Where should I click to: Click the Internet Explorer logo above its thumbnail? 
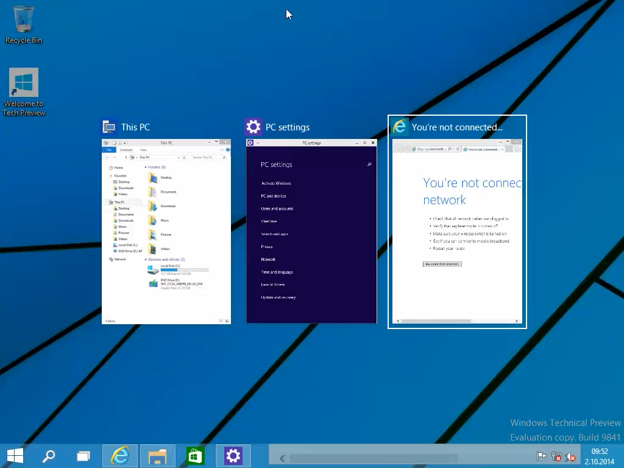[x=400, y=127]
